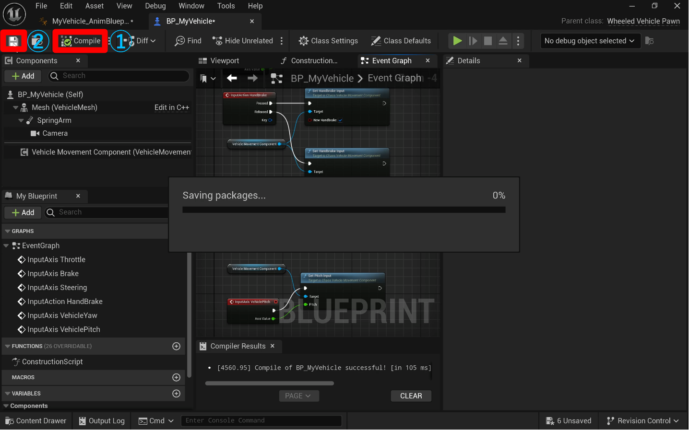This screenshot has width=689, height=430.
Task: Open Class Settings
Action: coord(328,41)
